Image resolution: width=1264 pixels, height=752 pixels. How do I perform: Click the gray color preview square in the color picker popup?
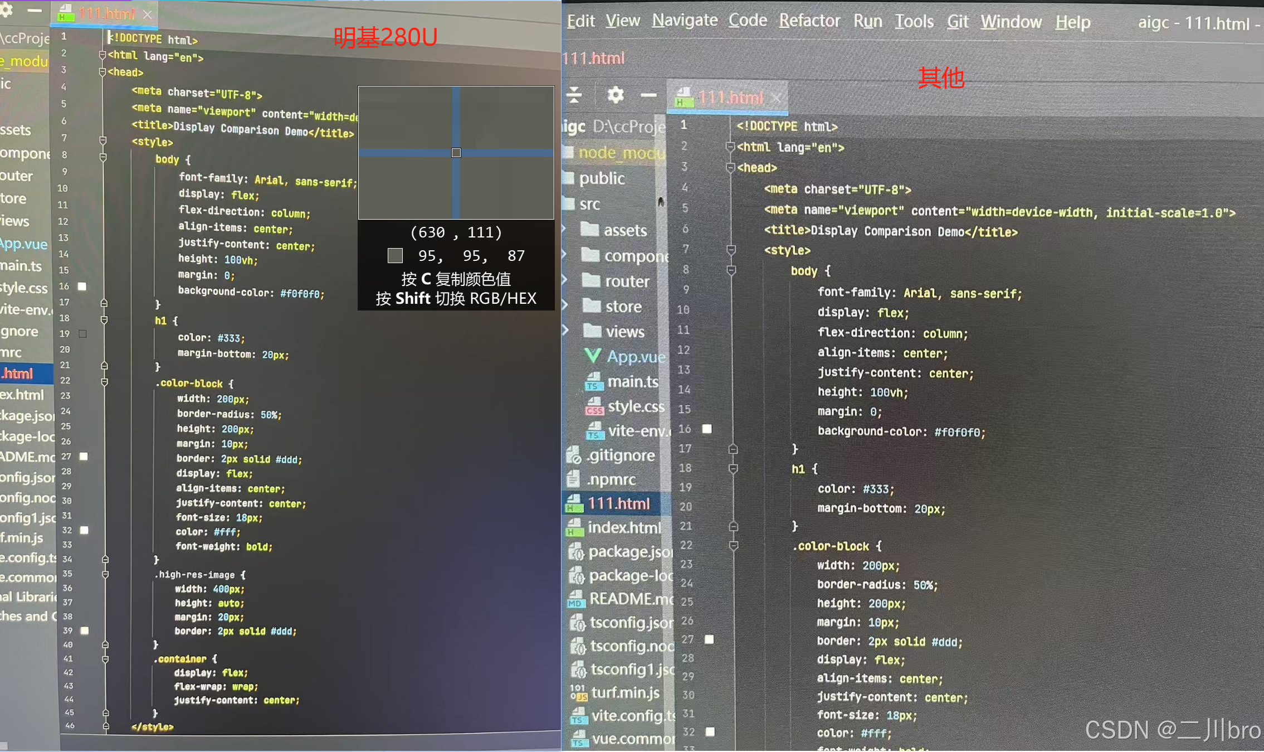pos(395,255)
